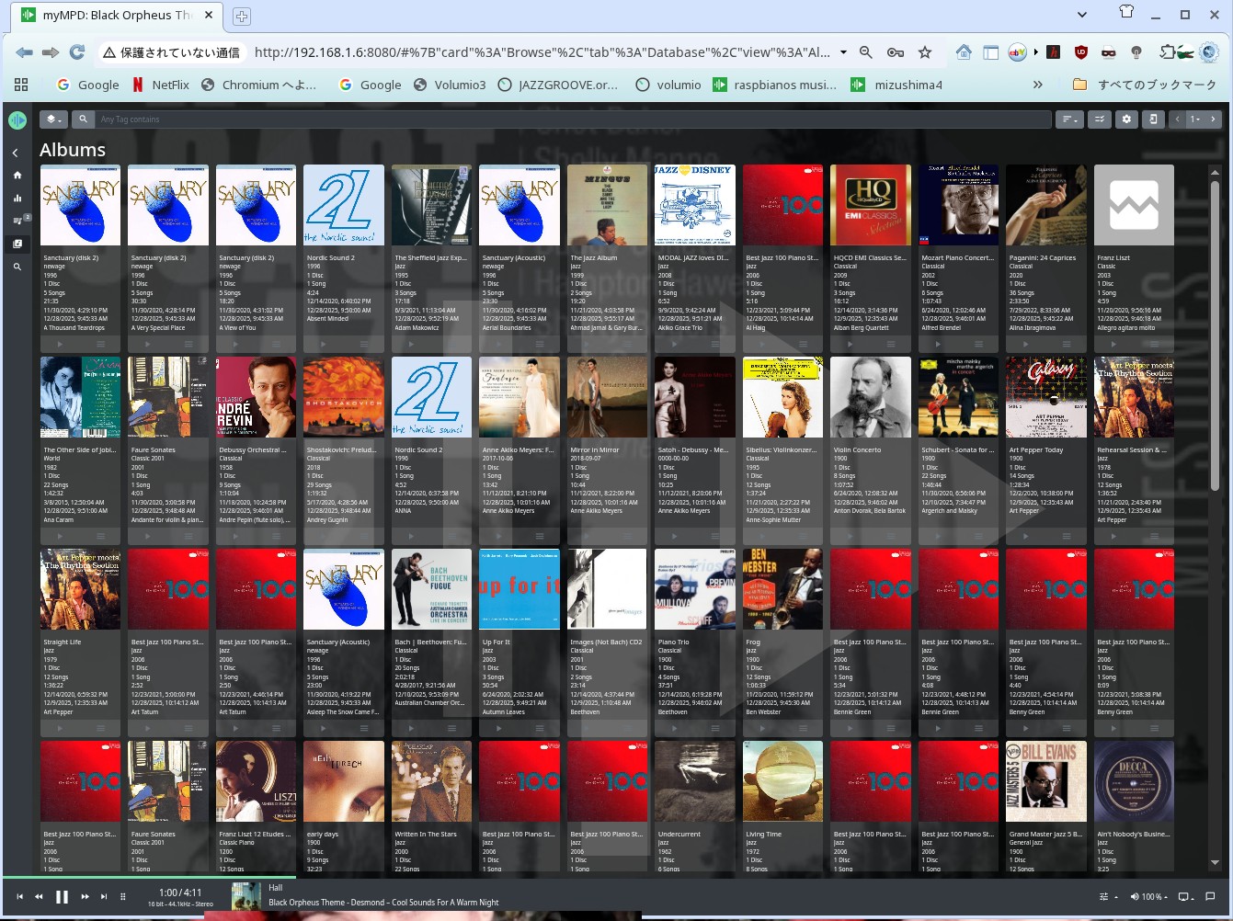The width and height of the screenshot is (1233, 921).
Task: Open the Volumio3 bookmark
Action: click(x=450, y=85)
